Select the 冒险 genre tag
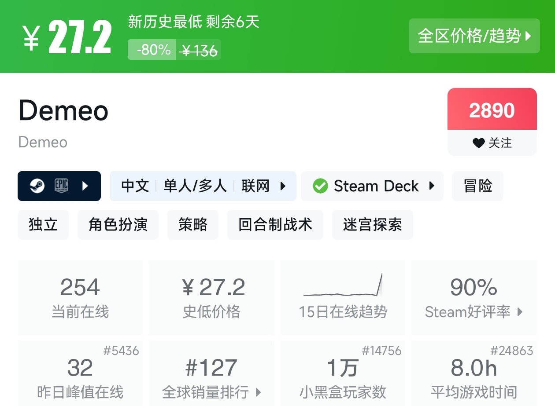 (x=478, y=186)
